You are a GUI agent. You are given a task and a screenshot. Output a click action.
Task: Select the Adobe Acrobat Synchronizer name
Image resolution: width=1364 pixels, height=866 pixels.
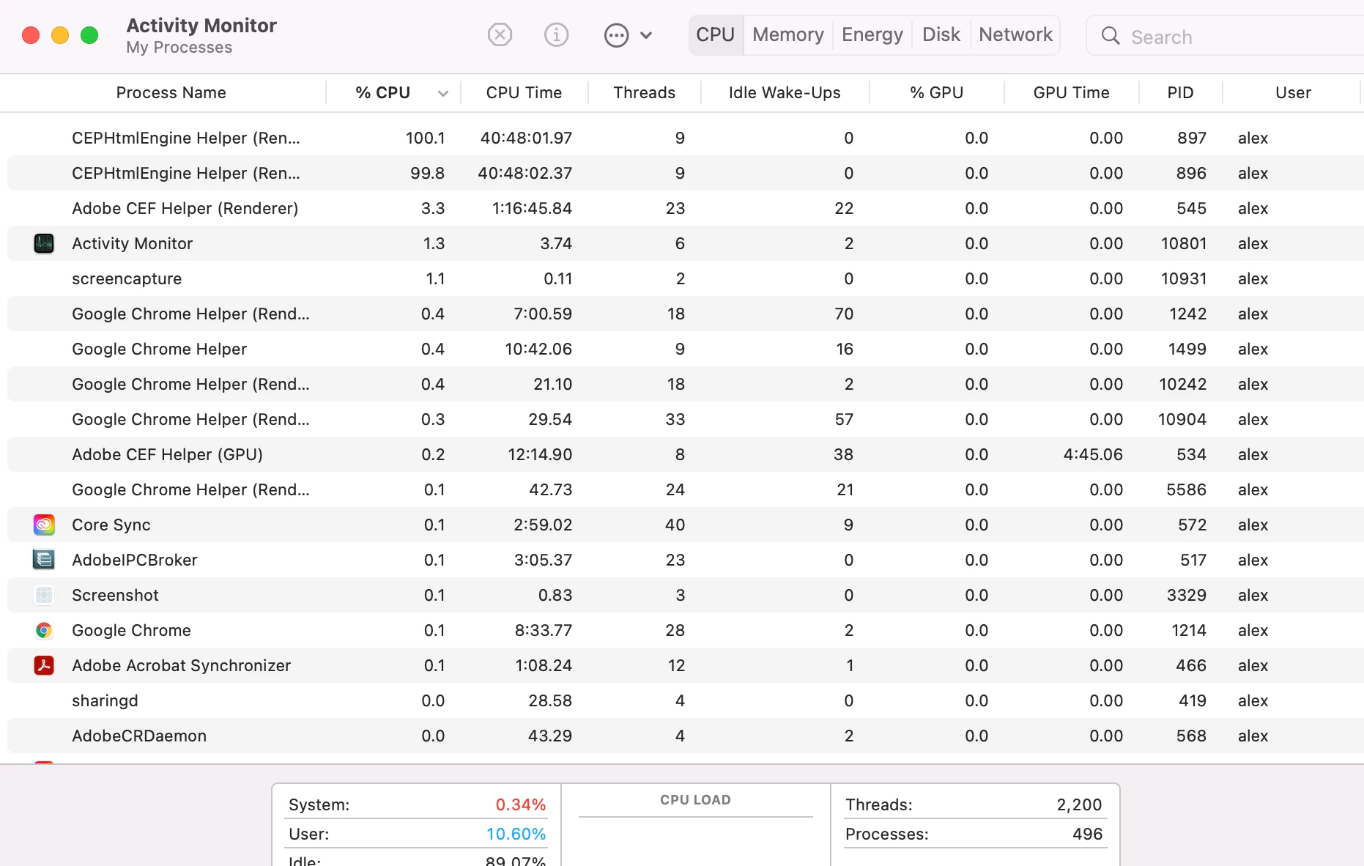coord(181,665)
